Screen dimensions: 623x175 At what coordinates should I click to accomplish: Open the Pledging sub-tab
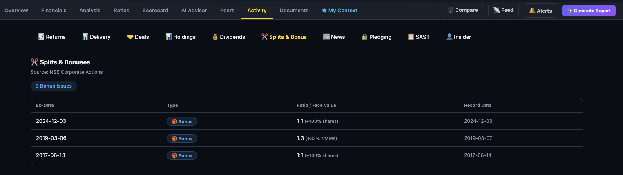[x=377, y=37]
